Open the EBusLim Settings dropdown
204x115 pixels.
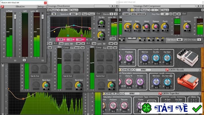coord(42,6)
